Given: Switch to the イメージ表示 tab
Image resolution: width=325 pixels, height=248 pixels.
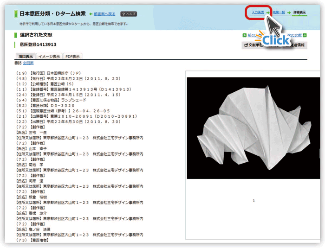Looking at the screenshot, I should coord(49,56).
